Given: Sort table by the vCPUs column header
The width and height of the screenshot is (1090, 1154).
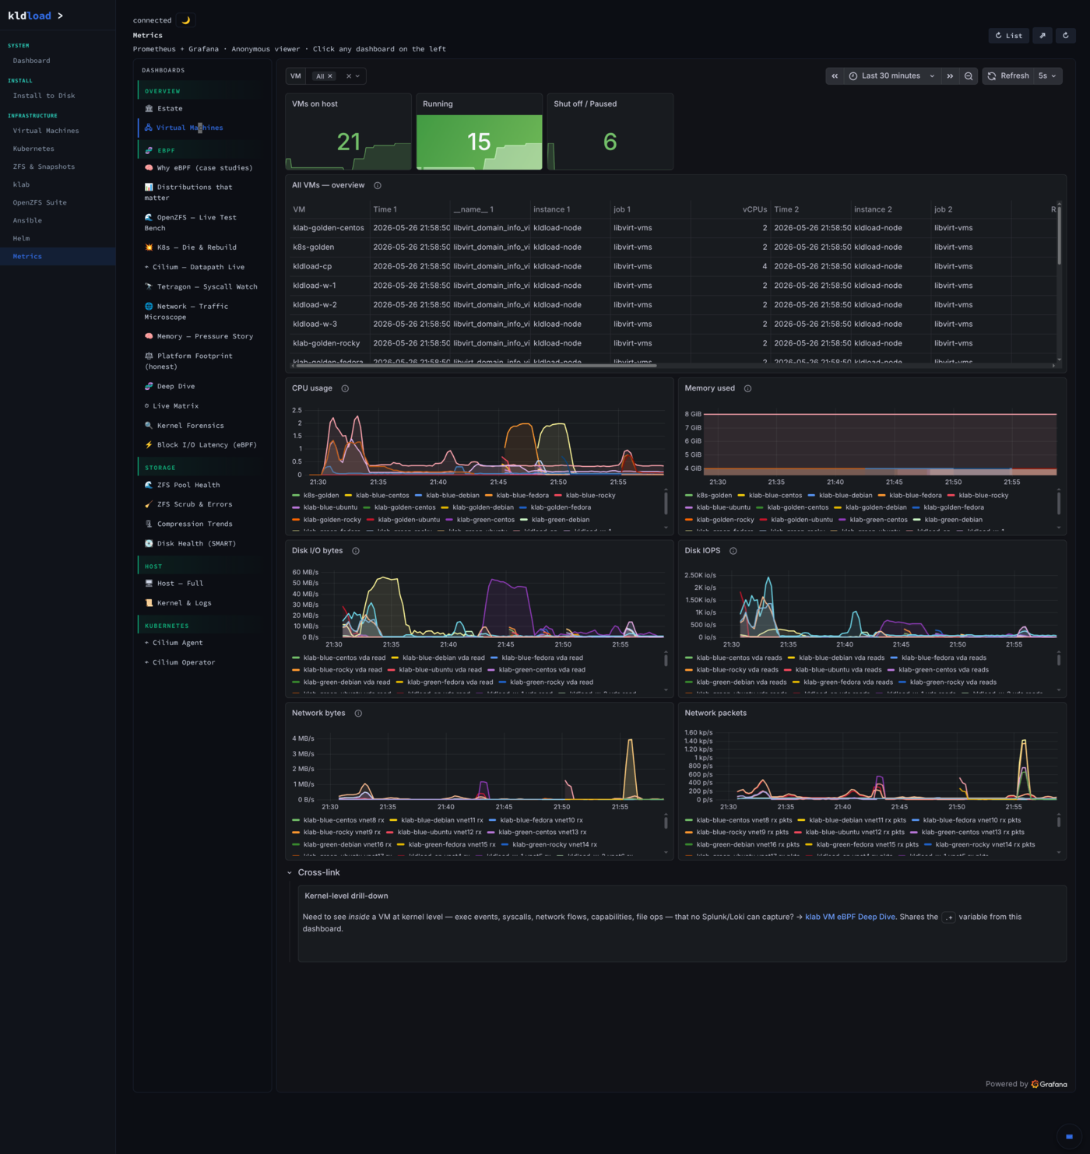Looking at the screenshot, I should pos(754,209).
